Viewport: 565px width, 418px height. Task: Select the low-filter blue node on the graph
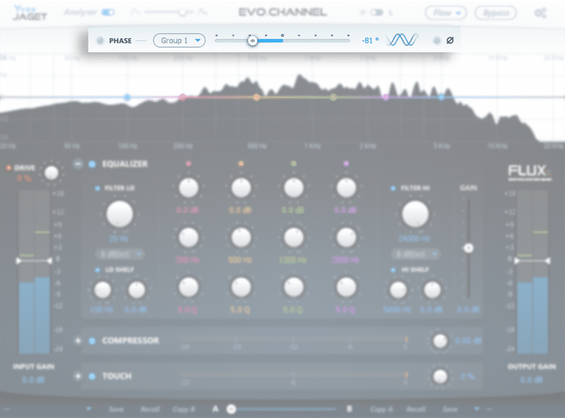[127, 97]
